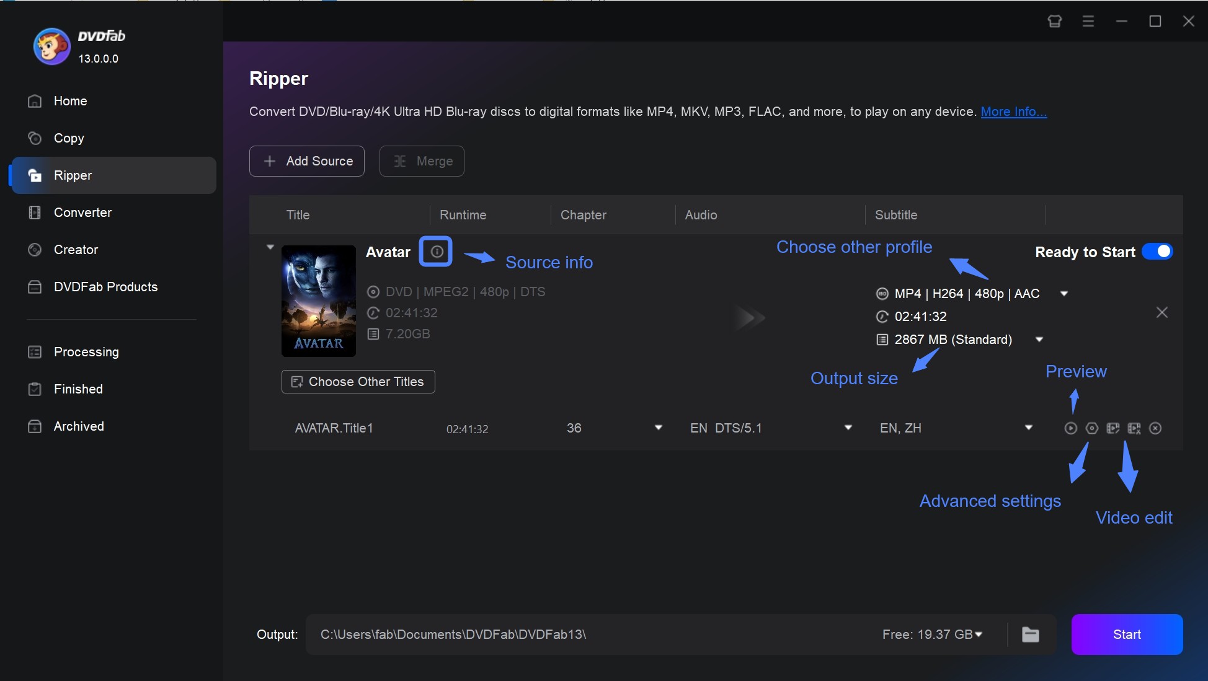1208x681 pixels.
Task: Toggle the title expand/collapse arrow
Action: (270, 247)
